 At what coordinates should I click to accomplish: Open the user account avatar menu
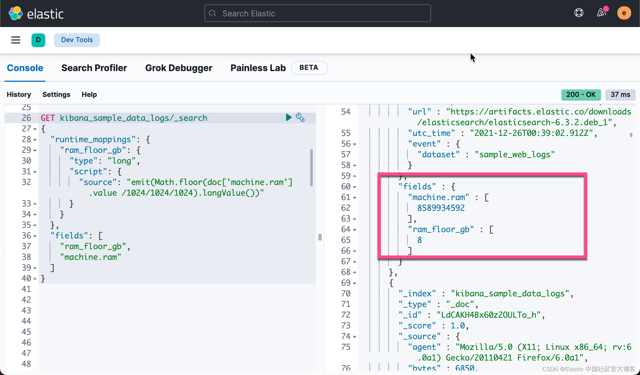(x=624, y=13)
